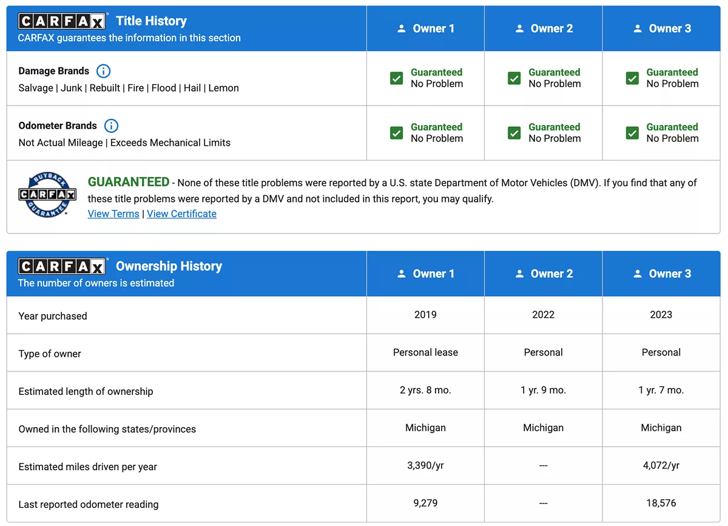728x526 pixels.
Task: Click Owner 3 last odometer reading 18,576
Action: pos(661,503)
